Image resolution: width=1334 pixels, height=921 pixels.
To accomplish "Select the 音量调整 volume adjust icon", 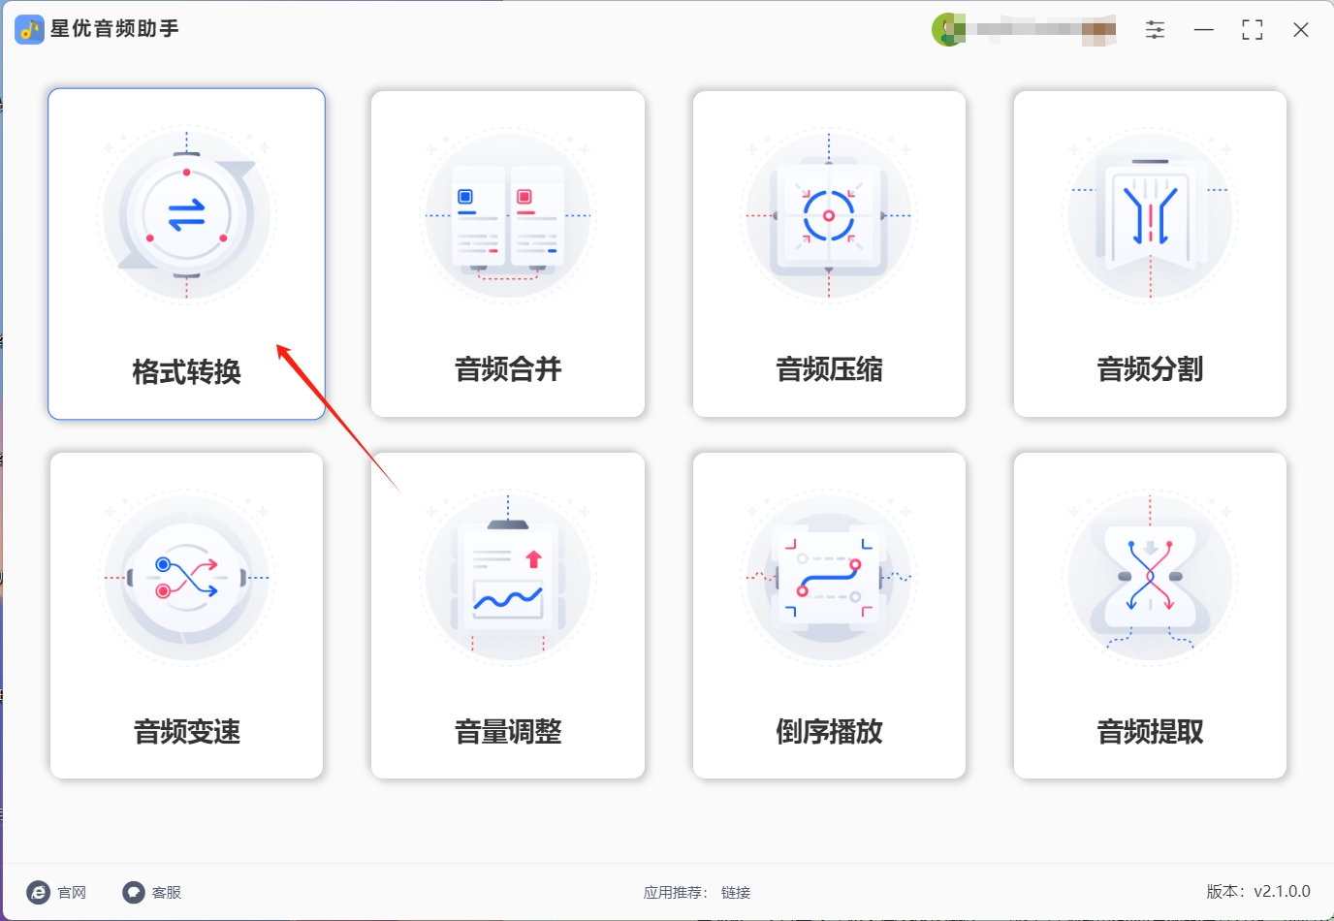I will [508, 578].
